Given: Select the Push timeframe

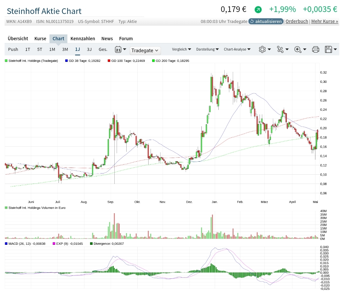Looking at the screenshot, I should [x=13, y=50].
